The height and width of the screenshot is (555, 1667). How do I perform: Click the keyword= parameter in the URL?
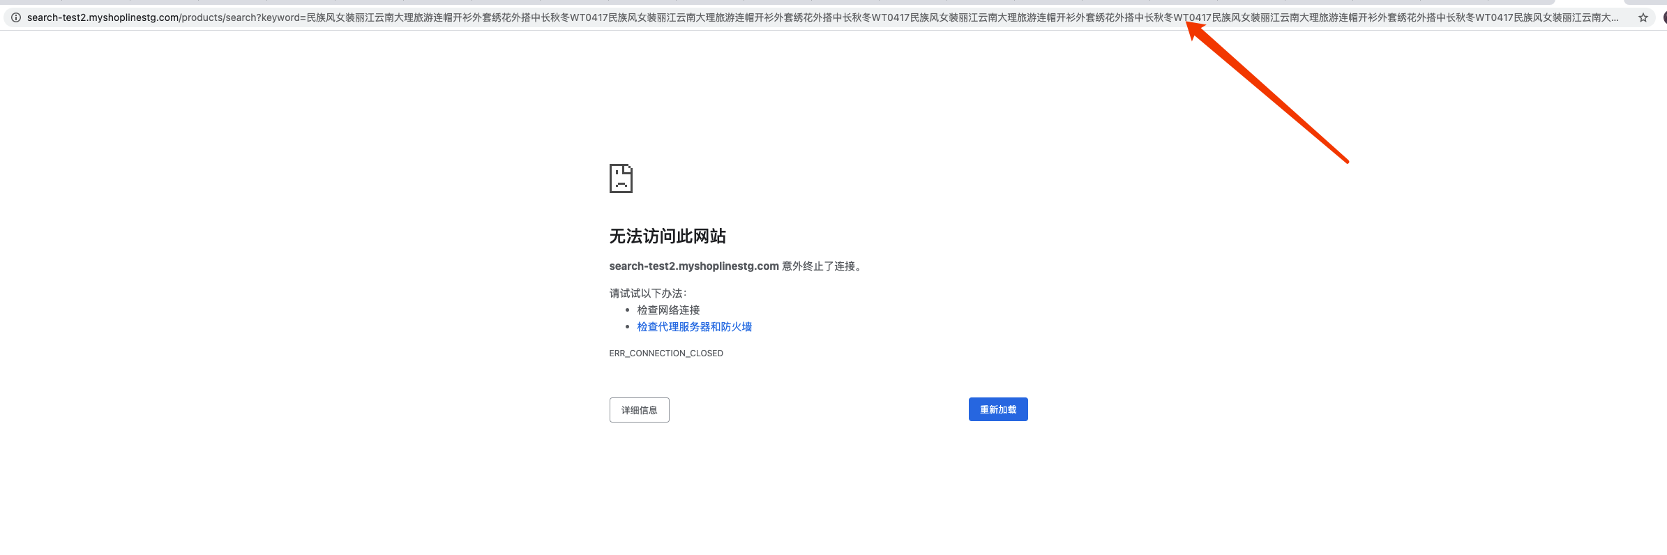pyautogui.click(x=284, y=17)
